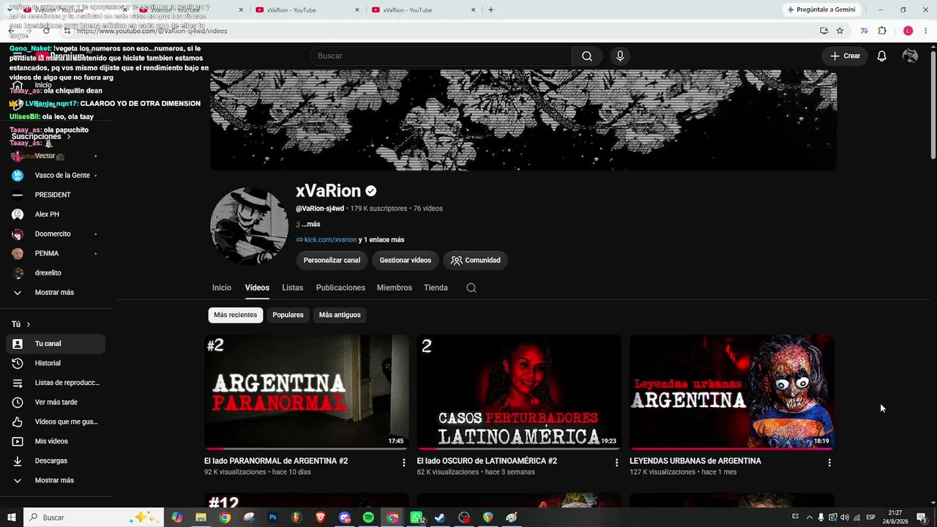Open Spotify from the taskbar
937x527 pixels.
(368, 517)
